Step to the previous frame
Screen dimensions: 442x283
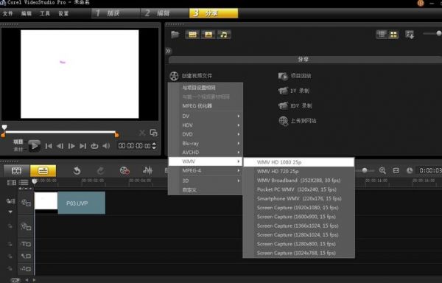click(x=60, y=146)
